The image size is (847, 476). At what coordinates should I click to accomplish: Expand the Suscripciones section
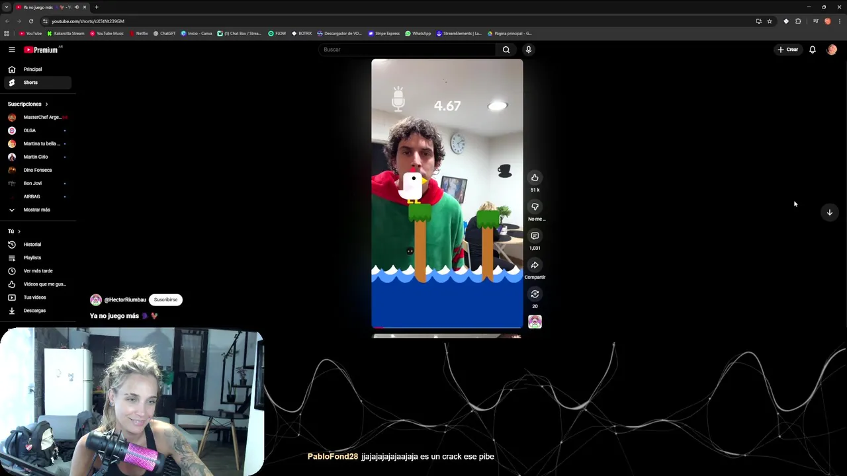point(28,104)
